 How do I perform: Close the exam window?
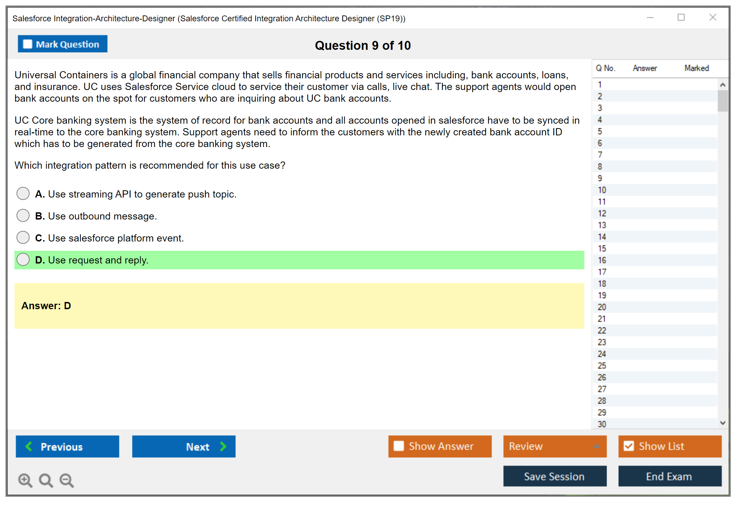(x=713, y=18)
